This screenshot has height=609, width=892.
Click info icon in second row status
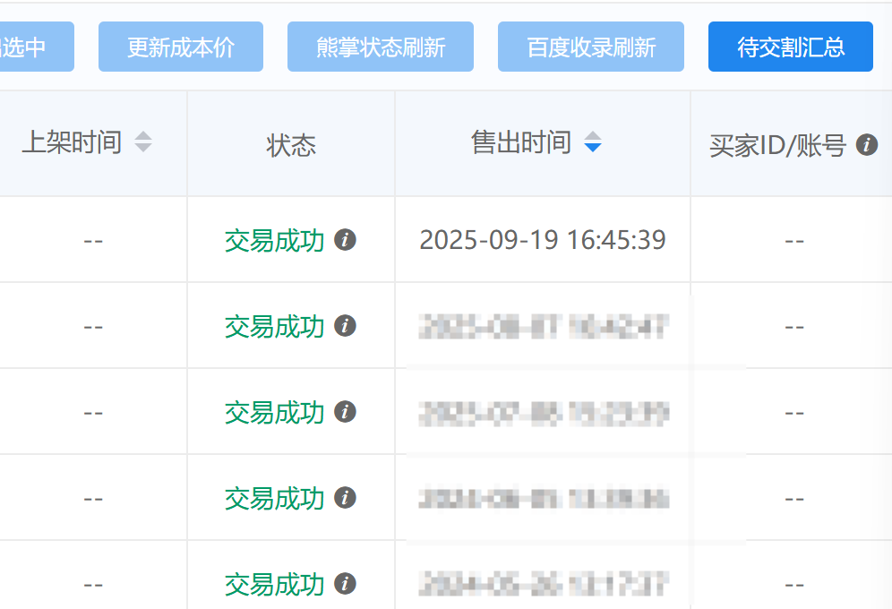[x=345, y=326]
